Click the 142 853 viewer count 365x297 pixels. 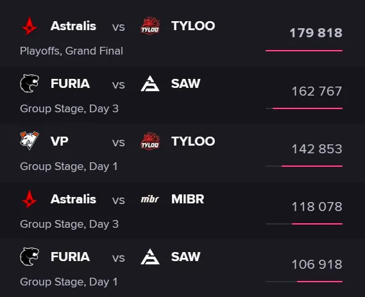317,149
